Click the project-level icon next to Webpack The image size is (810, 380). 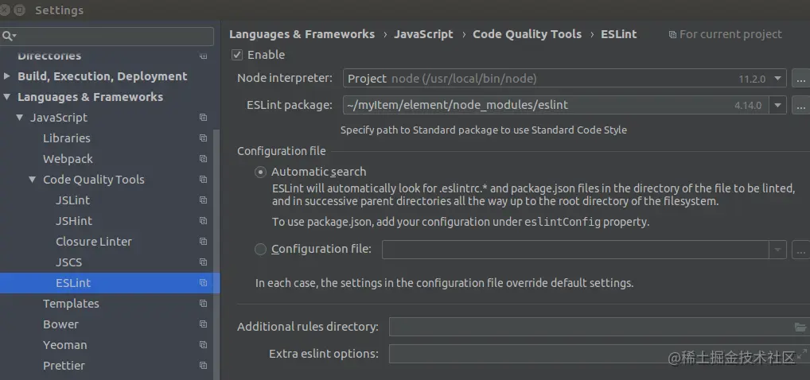[203, 159]
